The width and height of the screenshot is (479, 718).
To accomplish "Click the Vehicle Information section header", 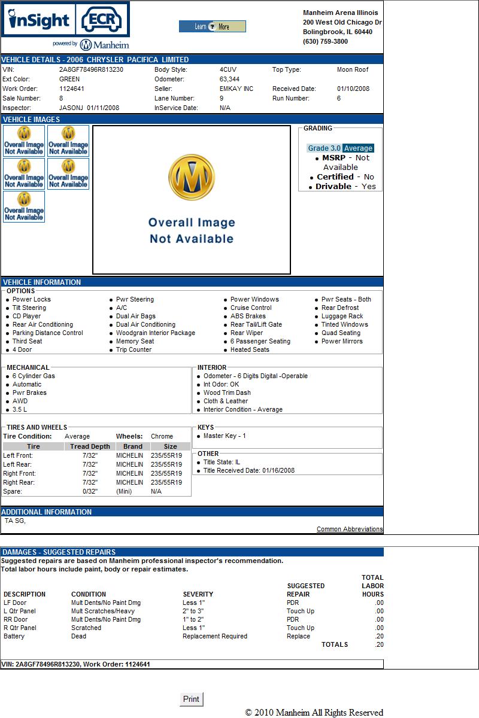I will (192, 282).
